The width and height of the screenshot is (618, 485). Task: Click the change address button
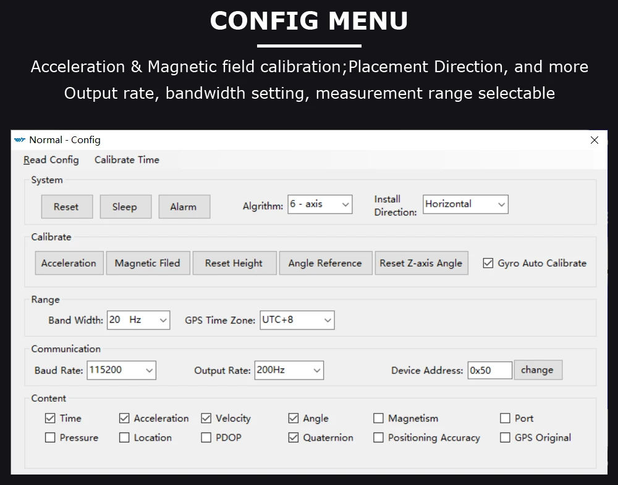click(x=537, y=370)
